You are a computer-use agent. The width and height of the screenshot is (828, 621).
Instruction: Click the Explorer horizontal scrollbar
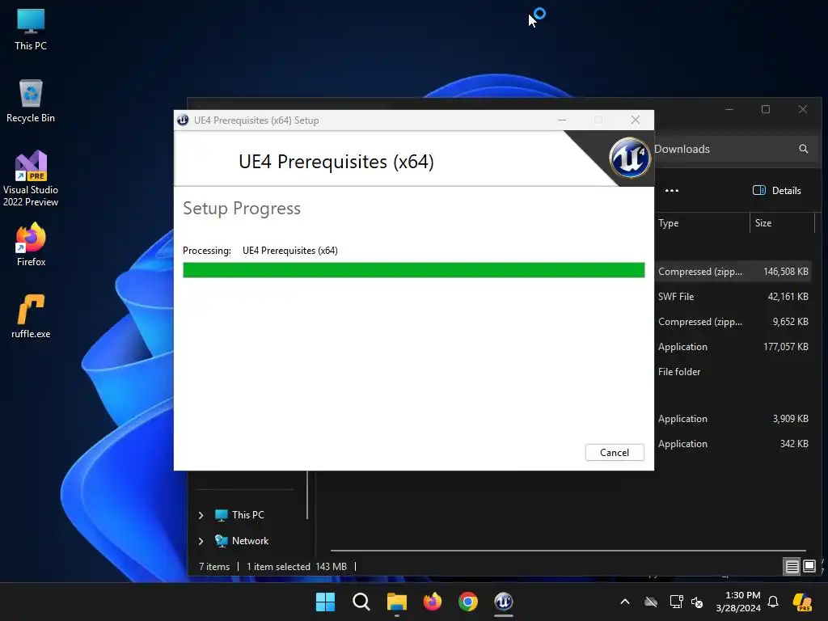click(x=568, y=551)
